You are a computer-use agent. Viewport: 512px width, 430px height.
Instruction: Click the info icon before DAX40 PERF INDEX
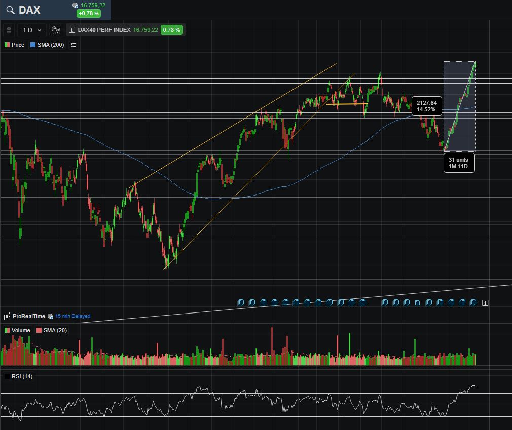(72, 30)
